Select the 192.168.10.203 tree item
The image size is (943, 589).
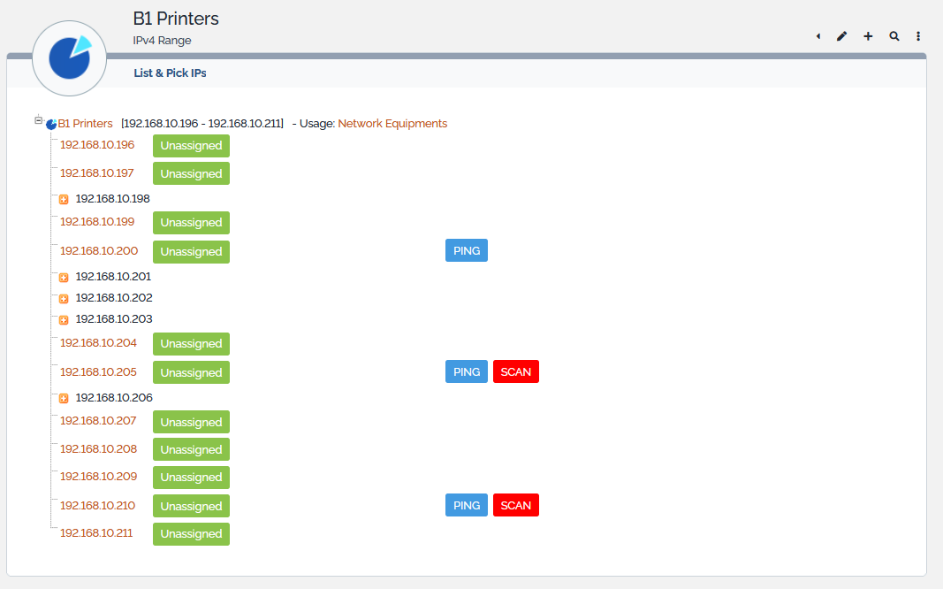[x=113, y=319]
